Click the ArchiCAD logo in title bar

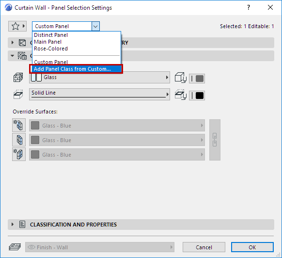point(8,8)
